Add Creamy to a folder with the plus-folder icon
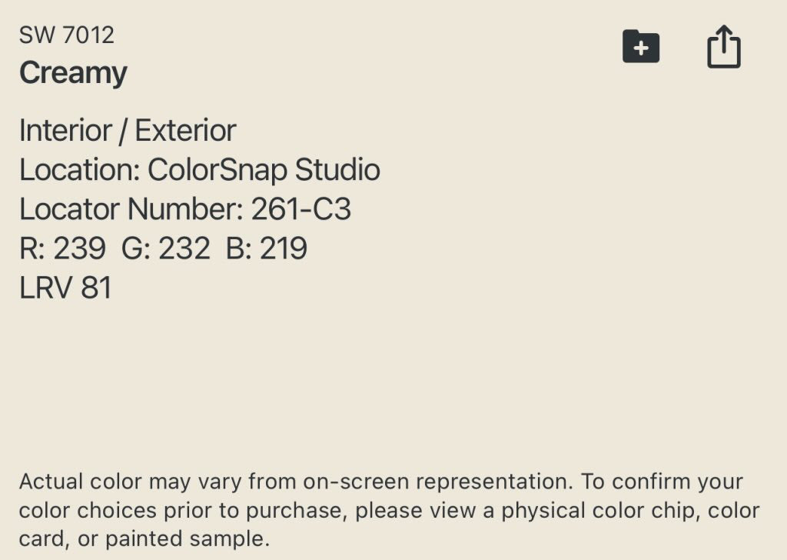This screenshot has height=560, width=787. coord(641,46)
